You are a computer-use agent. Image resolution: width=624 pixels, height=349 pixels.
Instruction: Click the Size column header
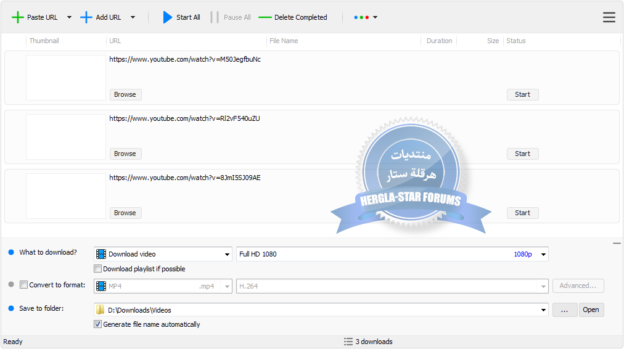coord(493,41)
